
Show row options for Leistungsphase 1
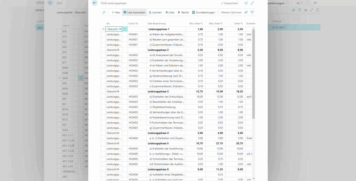[x=125, y=29]
